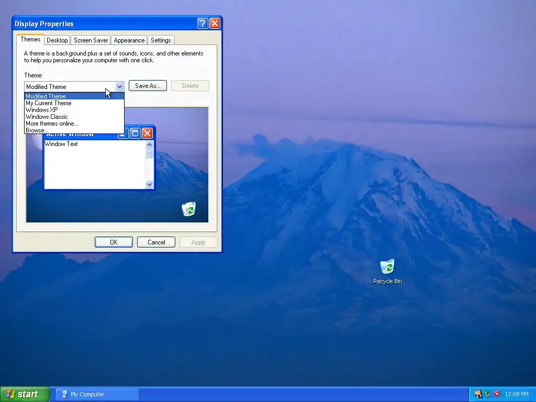Choose More themes online option
The image size is (536, 402).
74,124
